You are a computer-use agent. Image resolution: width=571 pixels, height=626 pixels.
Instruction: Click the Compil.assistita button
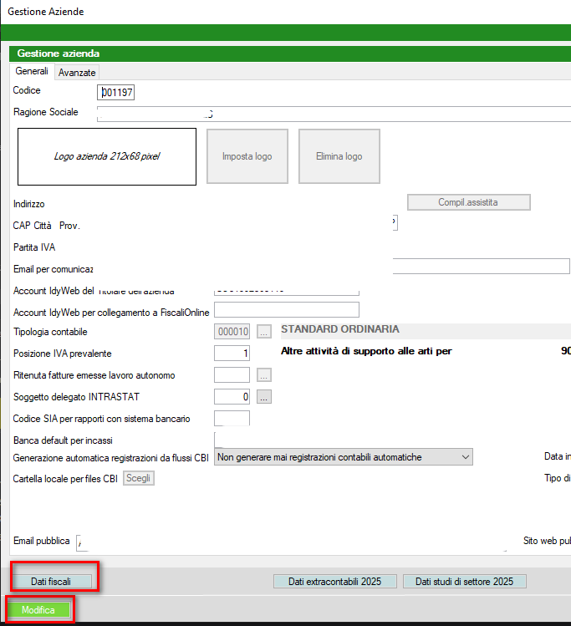469,202
